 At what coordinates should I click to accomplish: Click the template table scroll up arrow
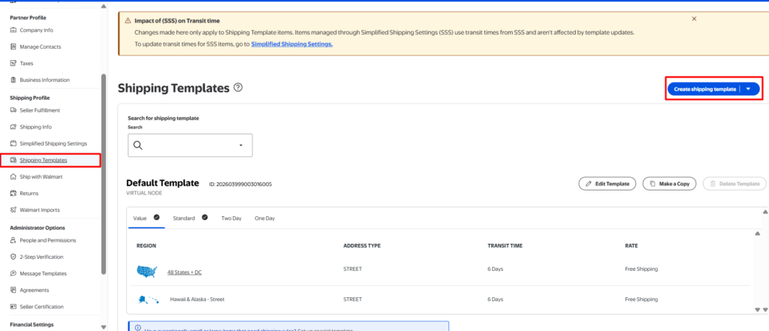click(757, 233)
